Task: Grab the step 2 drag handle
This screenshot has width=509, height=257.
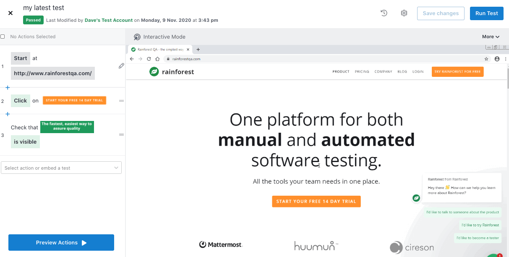Action: [121, 101]
